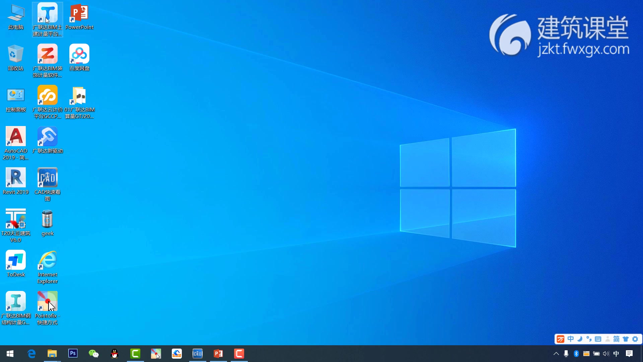Expand the hidden system tray icons
Screen dimensions: 643x362
(x=556, y=354)
